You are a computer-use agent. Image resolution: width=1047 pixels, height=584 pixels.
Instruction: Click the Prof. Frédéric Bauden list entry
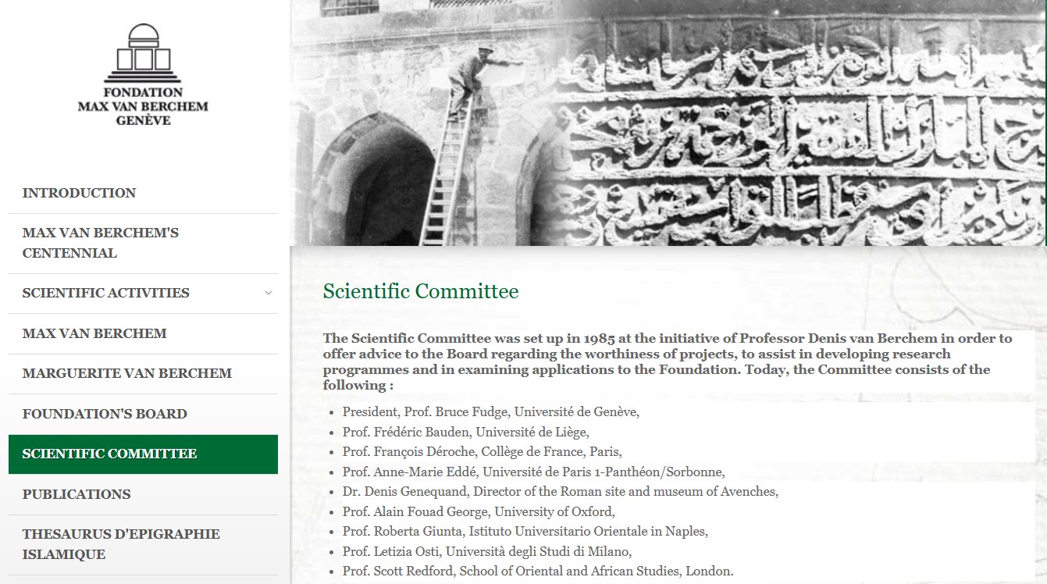coord(465,432)
